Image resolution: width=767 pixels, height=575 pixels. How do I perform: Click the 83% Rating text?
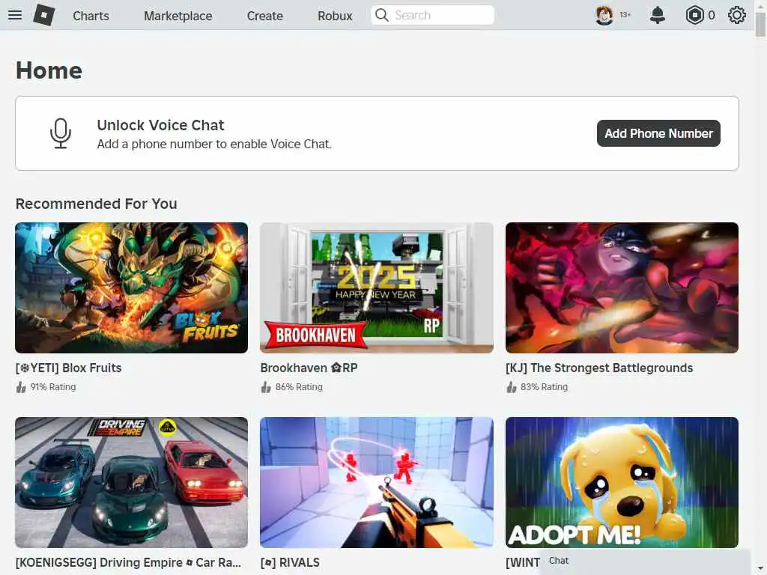[545, 387]
